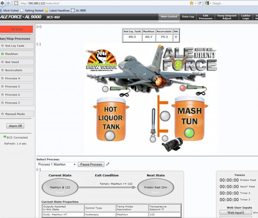Toggle the Not Used process
The height and width of the screenshot is (218, 258).
point(17,62)
